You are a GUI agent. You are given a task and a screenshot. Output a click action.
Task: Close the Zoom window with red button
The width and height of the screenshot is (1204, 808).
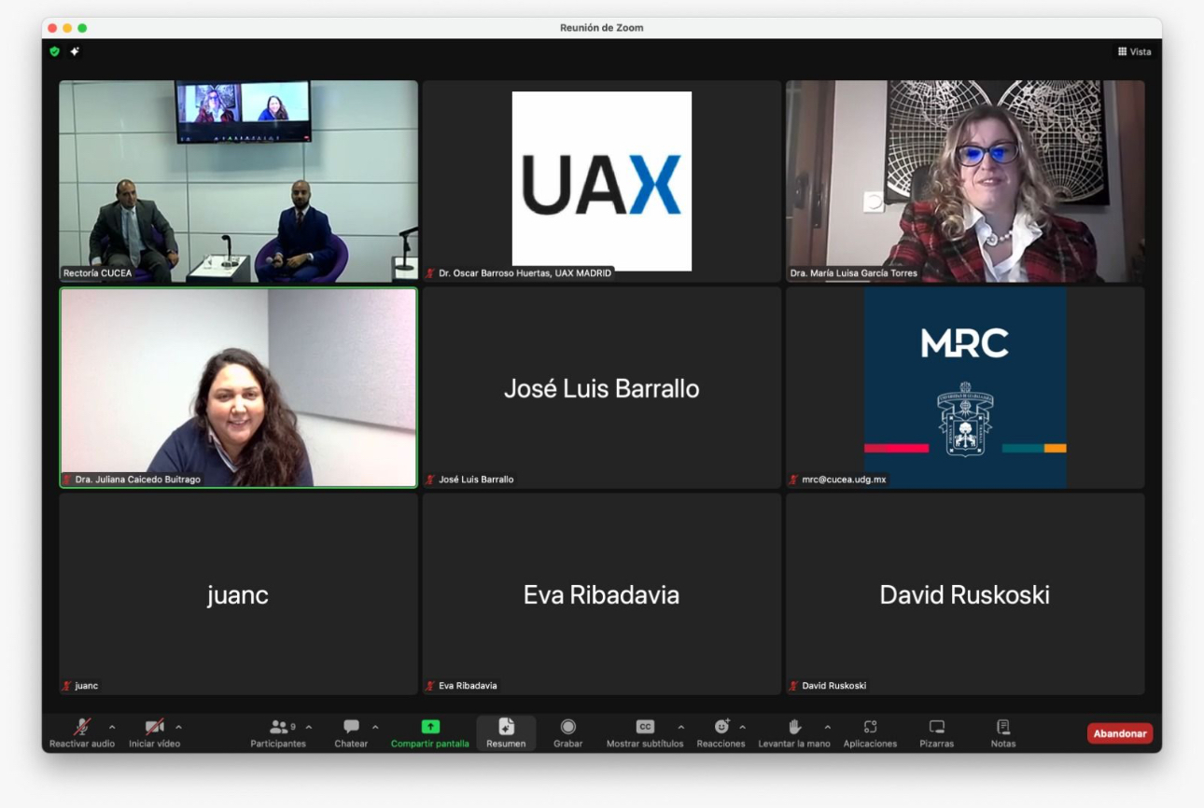tap(53, 28)
